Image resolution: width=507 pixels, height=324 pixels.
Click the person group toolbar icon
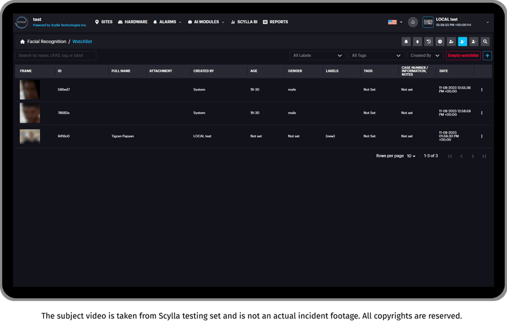(451, 41)
